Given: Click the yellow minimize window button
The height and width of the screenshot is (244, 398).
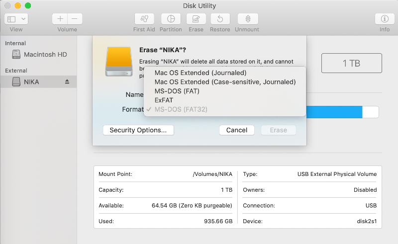Looking at the screenshot, I should [x=18, y=5].
